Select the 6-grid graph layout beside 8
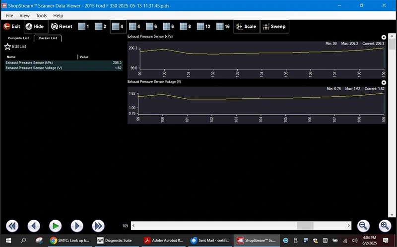 [x=168, y=26]
